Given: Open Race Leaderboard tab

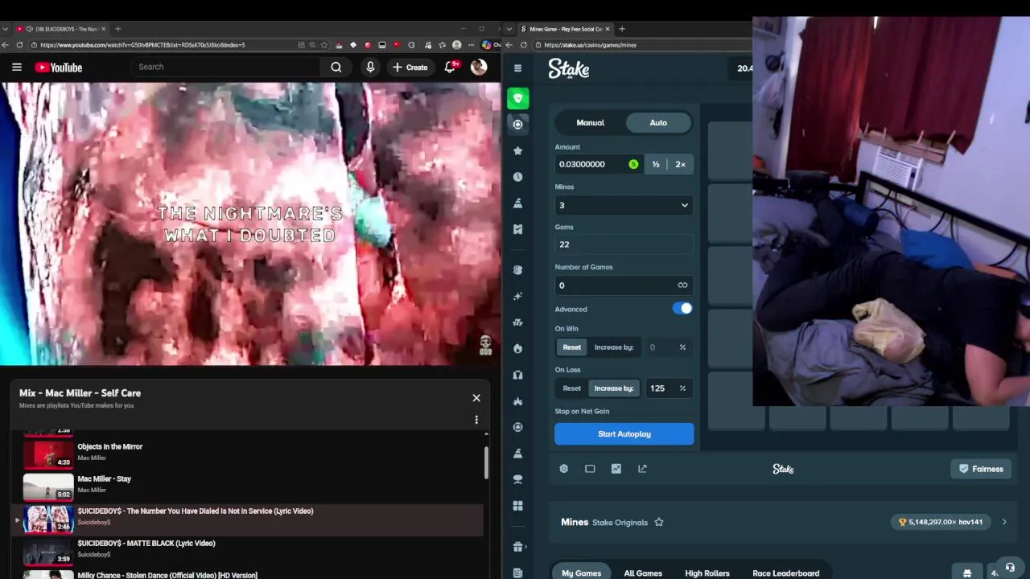Looking at the screenshot, I should [x=786, y=573].
